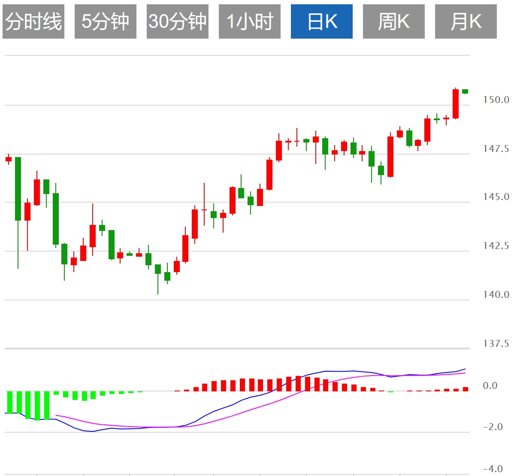Click the rightmost green candlestick
The image size is (517, 476).
pyautogui.click(x=465, y=91)
